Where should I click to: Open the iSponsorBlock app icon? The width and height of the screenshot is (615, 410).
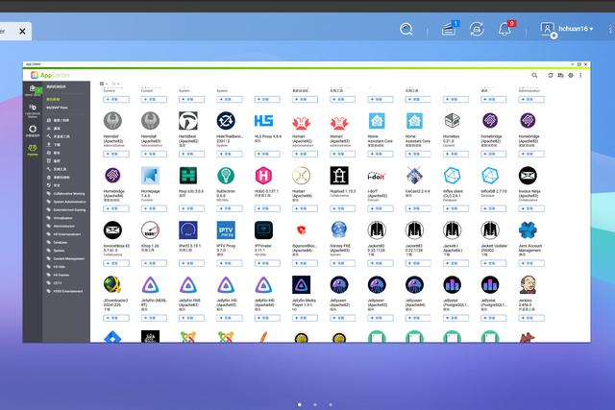301,230
